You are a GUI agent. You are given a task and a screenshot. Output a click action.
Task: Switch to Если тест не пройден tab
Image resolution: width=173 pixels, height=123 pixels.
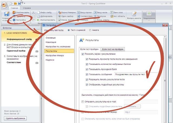[113, 49]
